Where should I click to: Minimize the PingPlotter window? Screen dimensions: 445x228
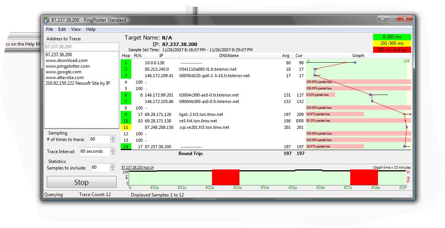382,18
